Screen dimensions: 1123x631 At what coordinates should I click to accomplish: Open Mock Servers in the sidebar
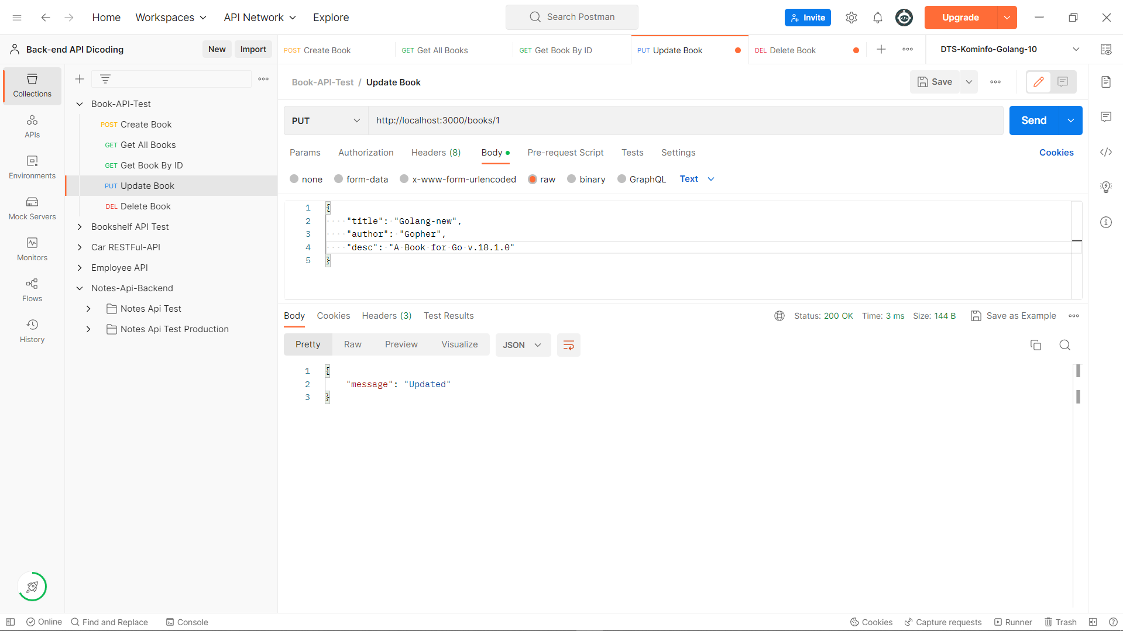pos(32,208)
